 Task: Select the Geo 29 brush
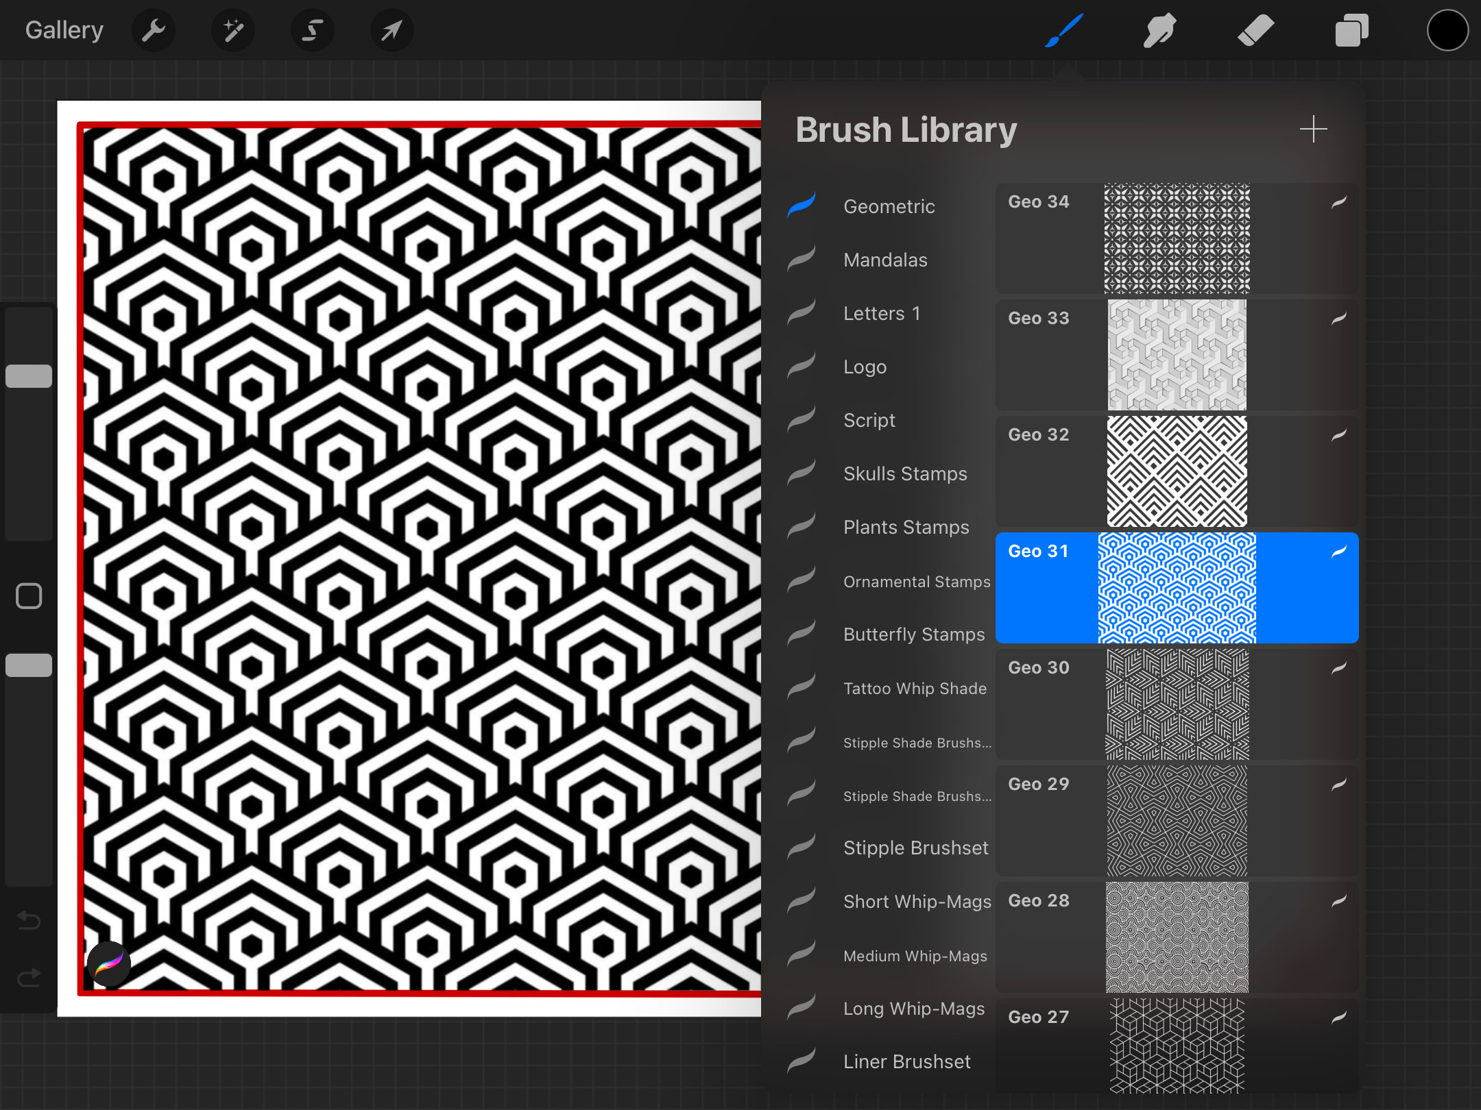pyautogui.click(x=1177, y=820)
